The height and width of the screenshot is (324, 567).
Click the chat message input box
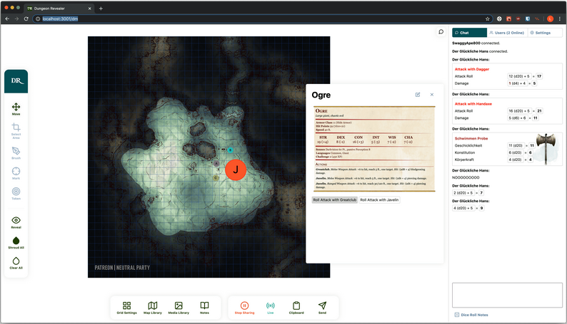[x=507, y=295]
